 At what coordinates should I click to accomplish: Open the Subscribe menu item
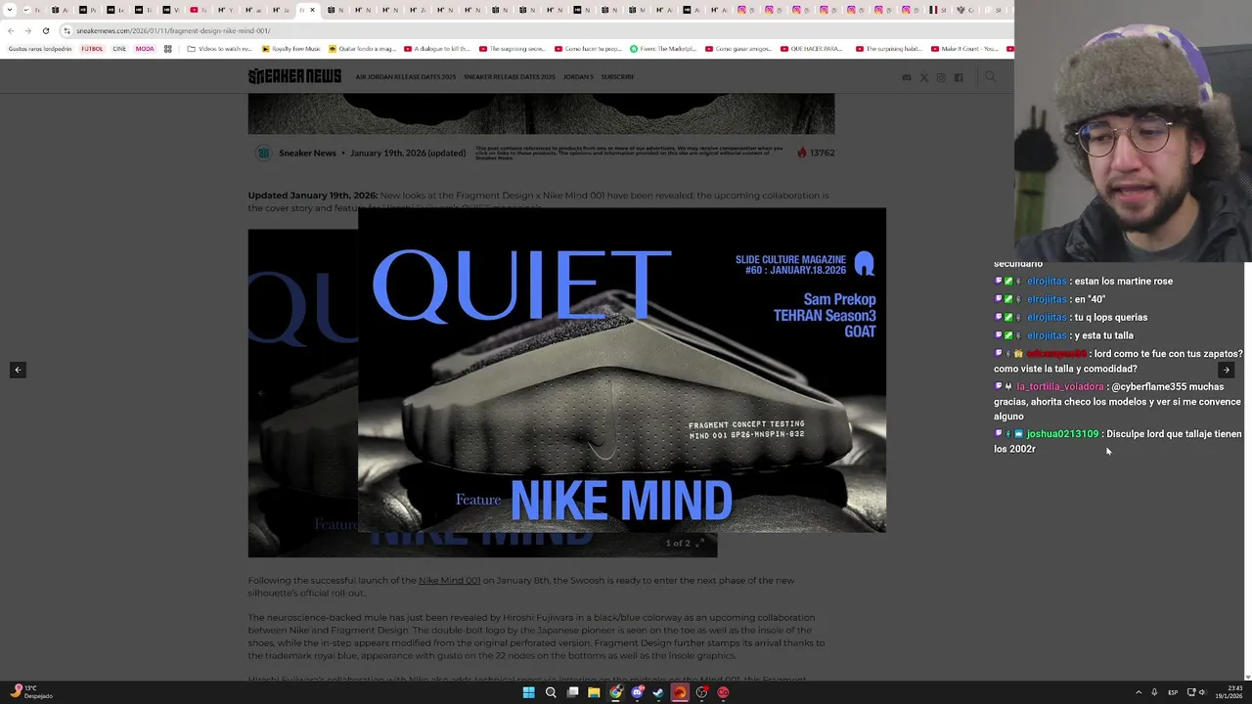[617, 76]
